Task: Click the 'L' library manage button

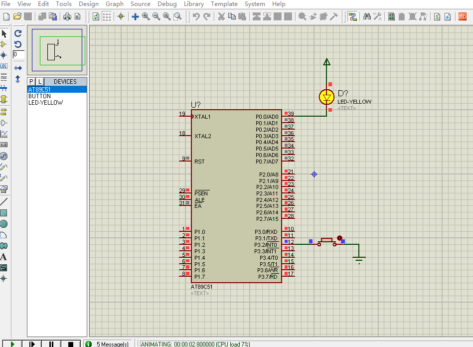Action: [40, 81]
